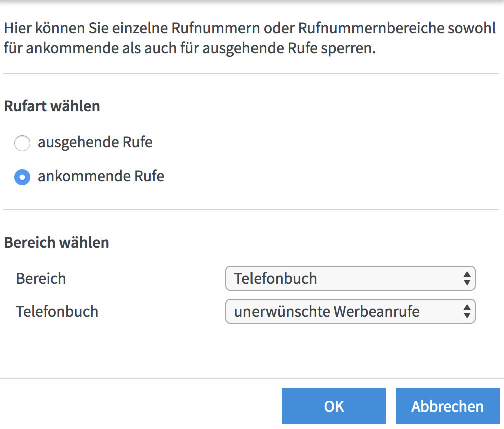This screenshot has width=504, height=429.
Task: Select the "ankommende Rufe" radio button
Action: click(x=22, y=177)
